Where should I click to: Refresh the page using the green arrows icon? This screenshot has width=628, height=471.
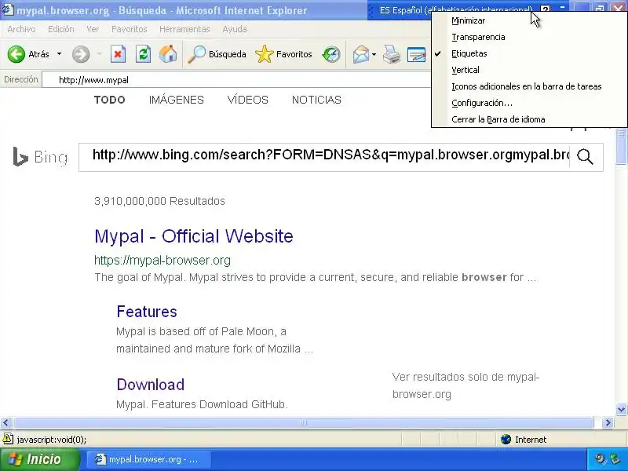[x=143, y=54]
